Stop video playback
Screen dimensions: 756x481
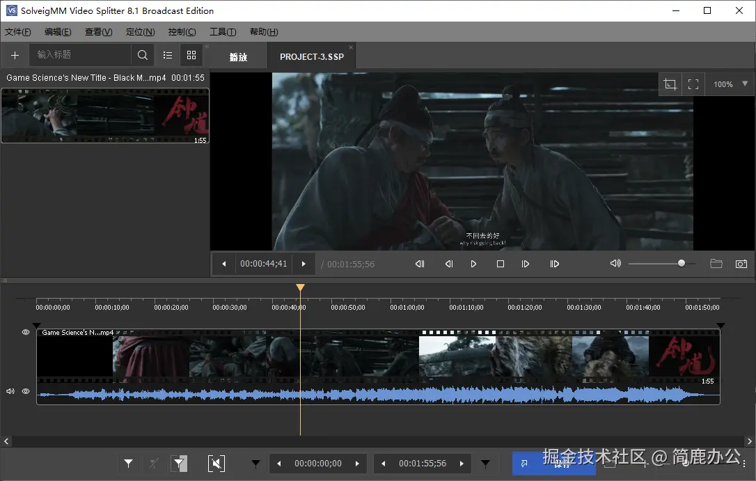click(501, 264)
